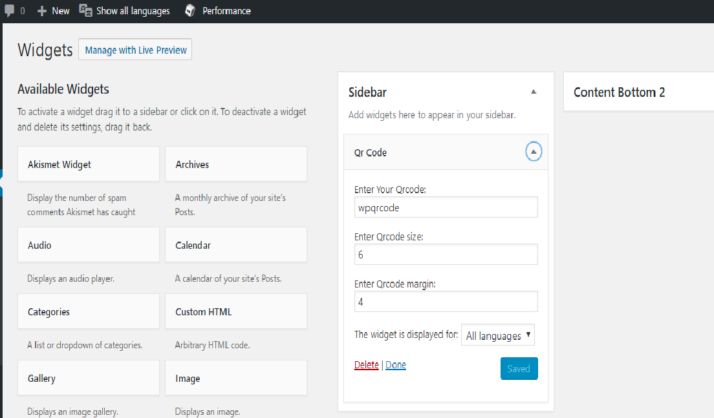Click the plus New icon
The width and height of the screenshot is (714, 418).
42,11
